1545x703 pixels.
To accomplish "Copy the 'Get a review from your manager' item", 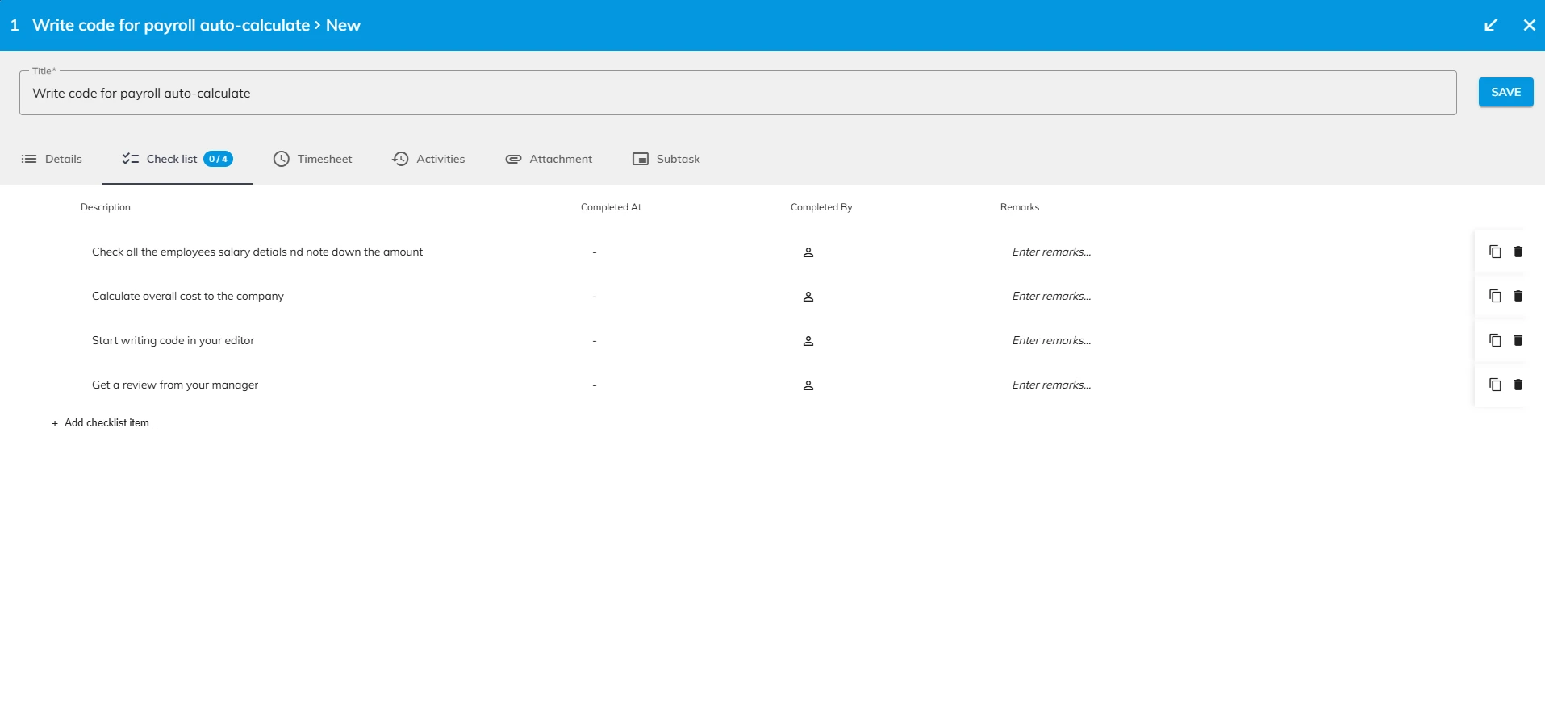I will point(1495,385).
